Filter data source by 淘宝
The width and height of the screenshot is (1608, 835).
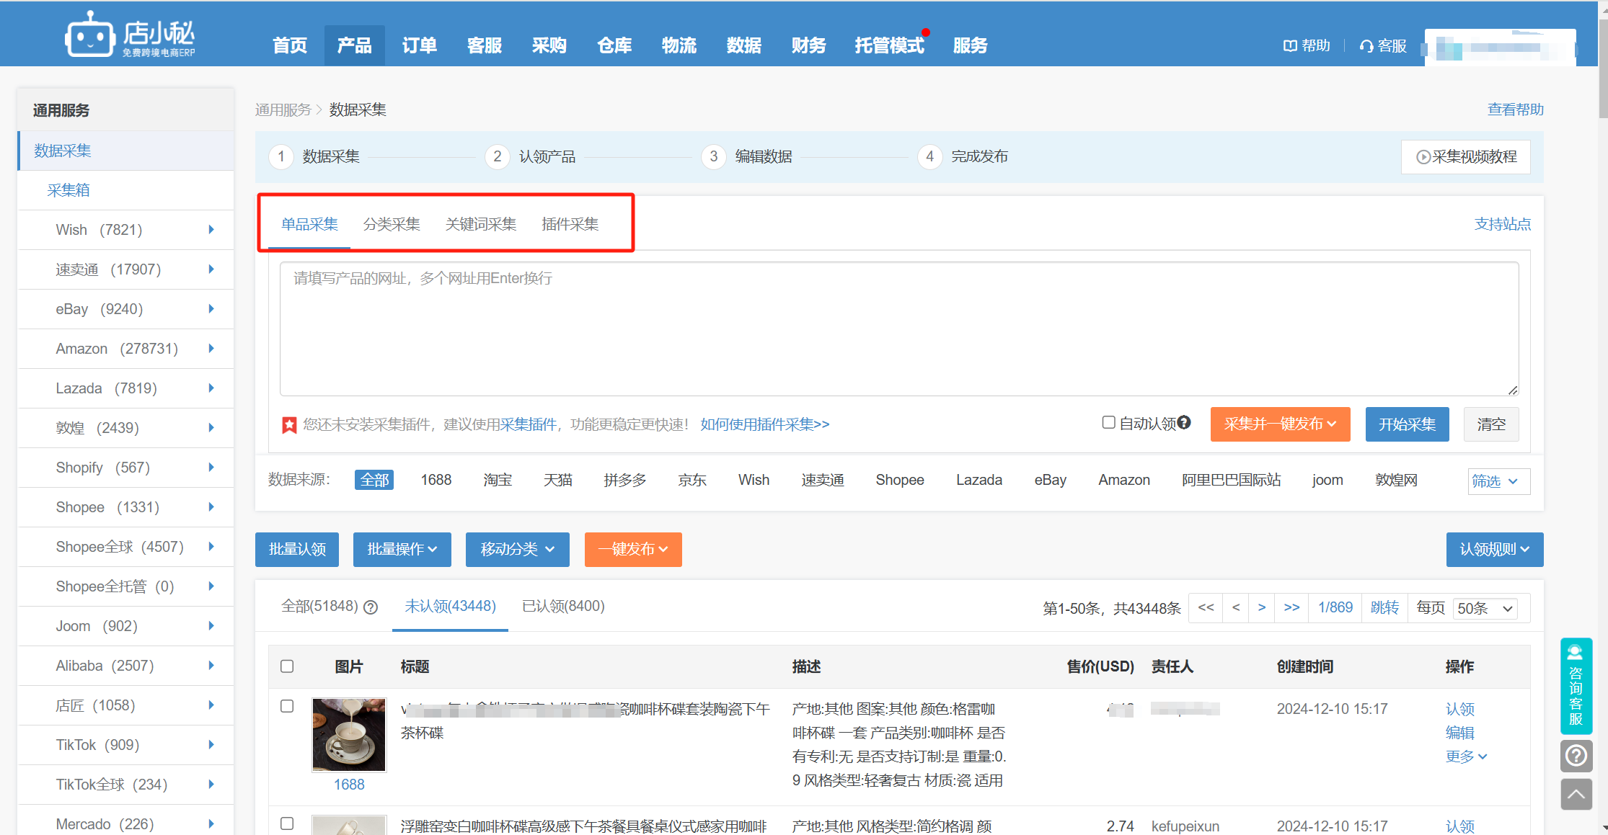pos(498,480)
